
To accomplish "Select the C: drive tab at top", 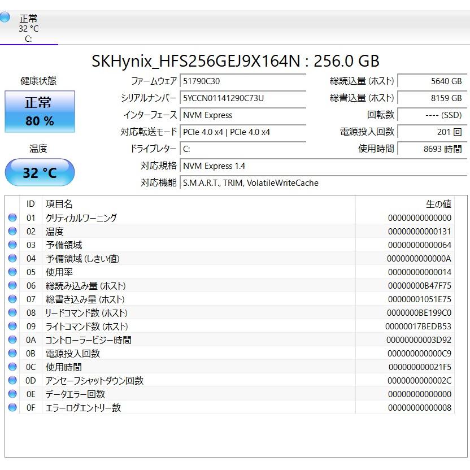I will point(28,28).
